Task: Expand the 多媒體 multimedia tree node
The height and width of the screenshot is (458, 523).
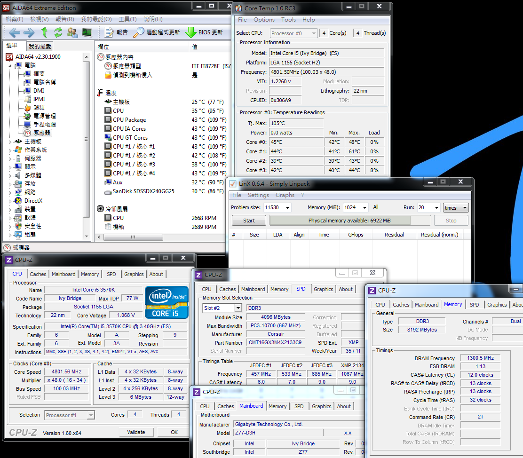Action: tap(10, 175)
